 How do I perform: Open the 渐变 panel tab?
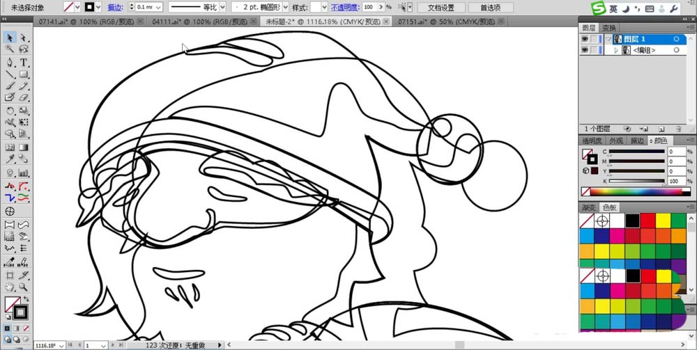pyautogui.click(x=590, y=207)
